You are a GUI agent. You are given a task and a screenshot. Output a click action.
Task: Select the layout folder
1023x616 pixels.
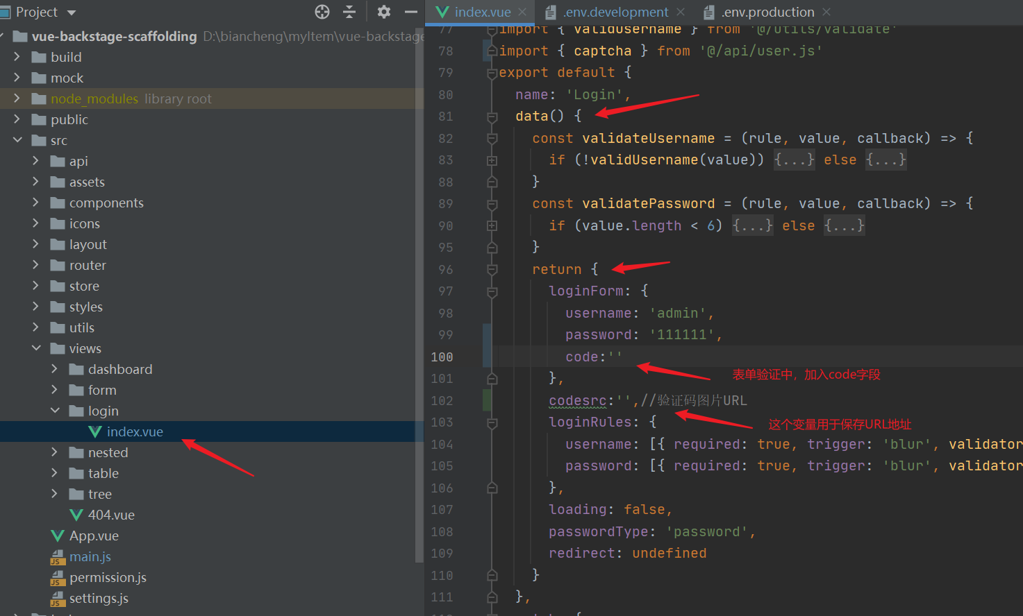click(88, 244)
